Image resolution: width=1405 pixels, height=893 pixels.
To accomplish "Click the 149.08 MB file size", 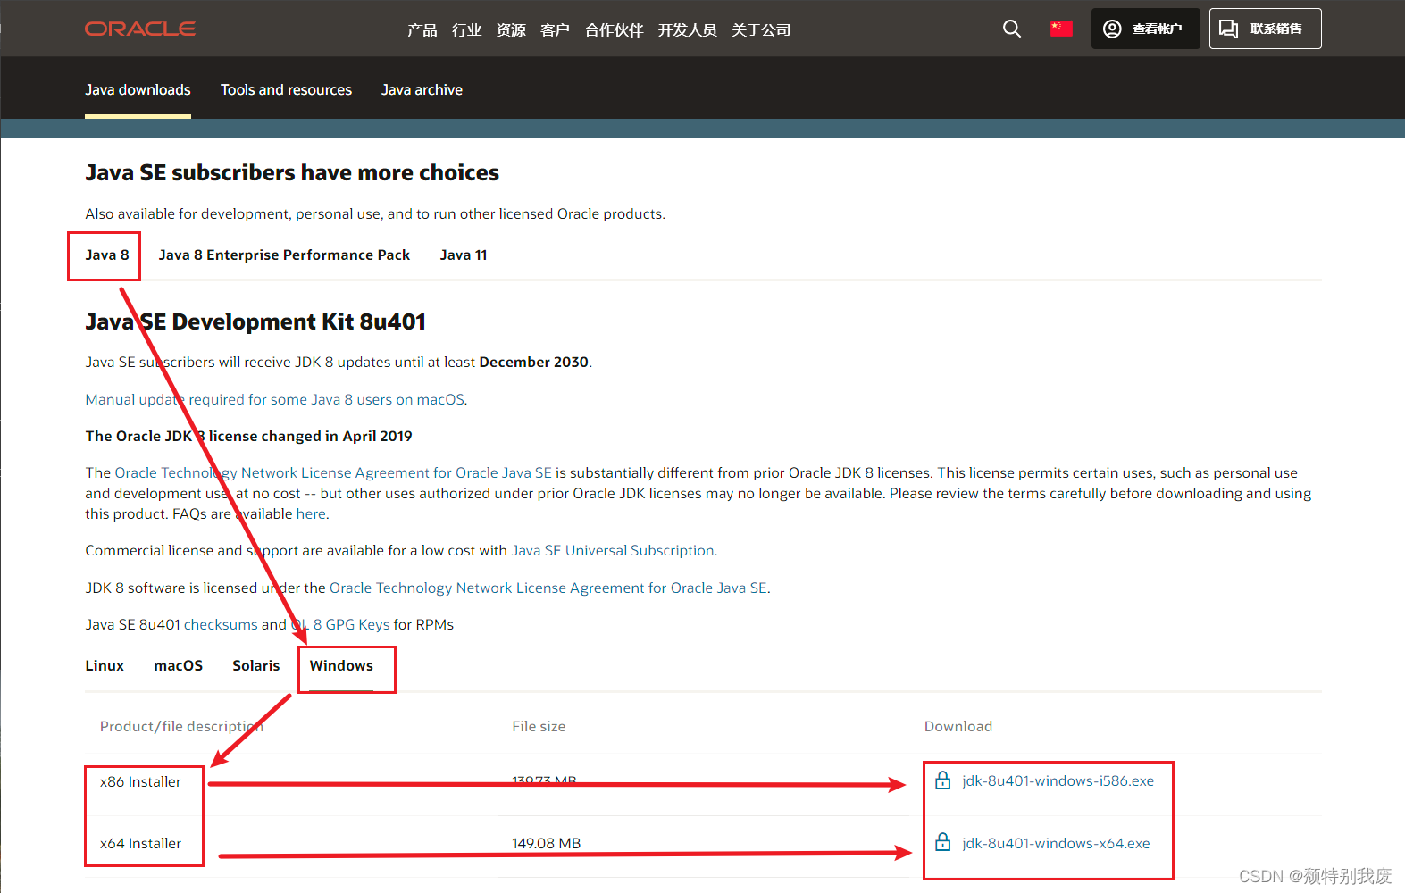I will [x=546, y=843].
